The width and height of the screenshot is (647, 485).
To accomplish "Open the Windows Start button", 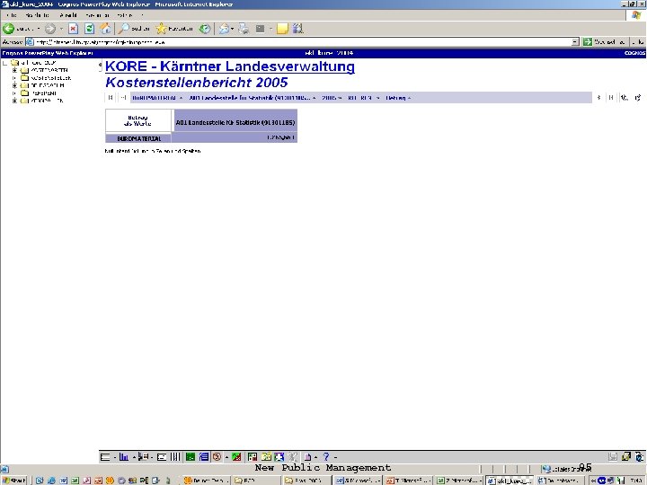I will (14, 481).
